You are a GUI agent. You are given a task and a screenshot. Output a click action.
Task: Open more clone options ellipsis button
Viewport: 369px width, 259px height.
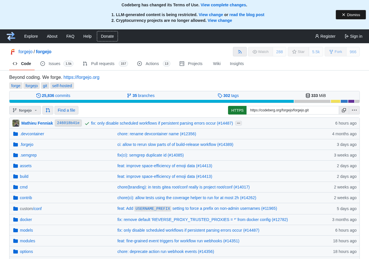click(354, 110)
